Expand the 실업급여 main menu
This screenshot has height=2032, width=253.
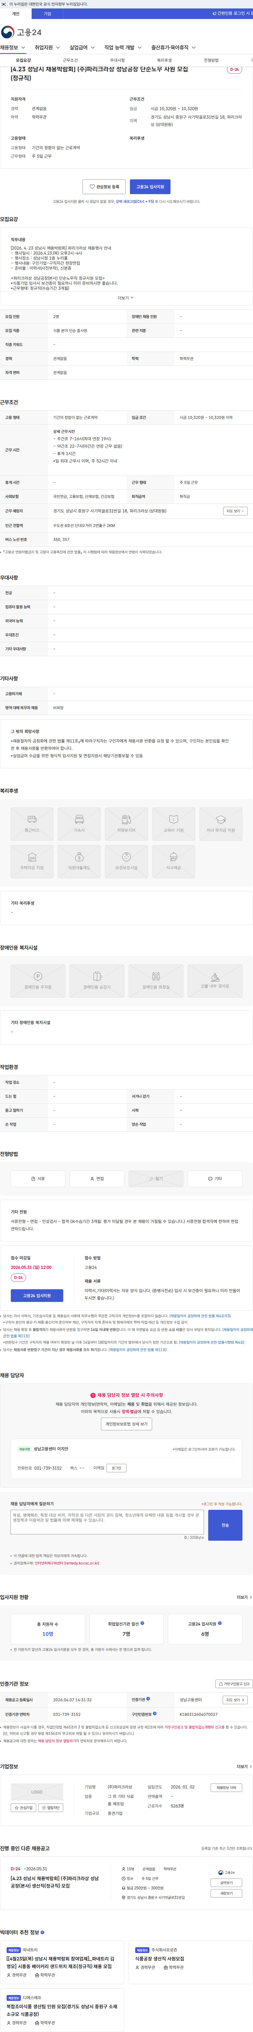click(x=82, y=47)
